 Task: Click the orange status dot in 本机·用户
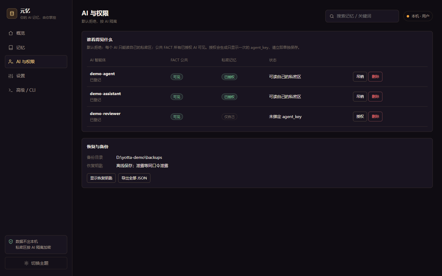click(408, 16)
